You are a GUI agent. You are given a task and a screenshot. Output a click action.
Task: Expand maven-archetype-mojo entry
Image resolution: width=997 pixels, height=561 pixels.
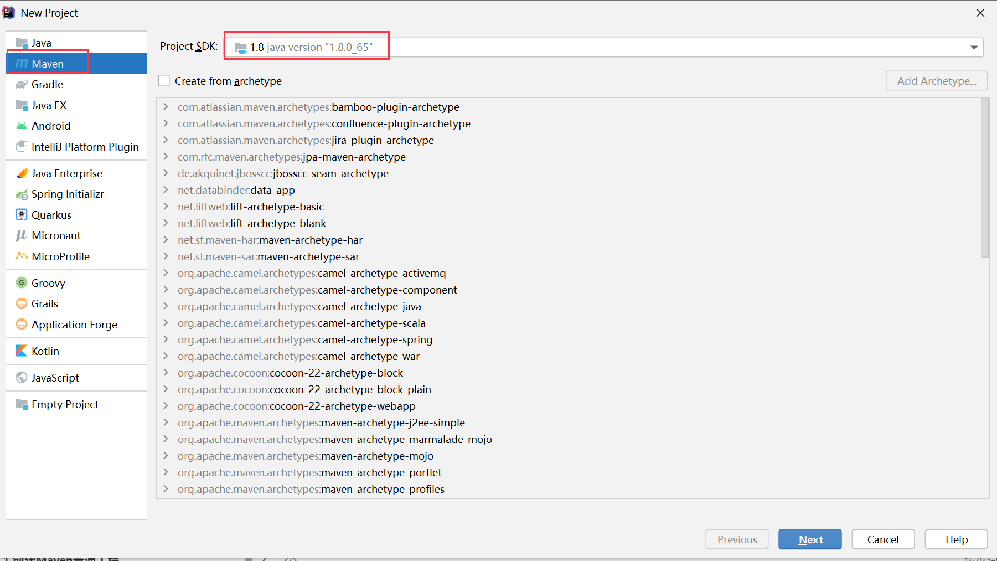point(166,456)
